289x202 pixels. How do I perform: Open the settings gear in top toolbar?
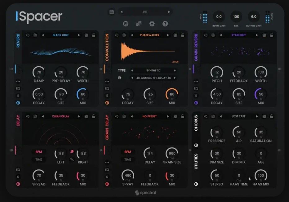[x=152, y=24]
